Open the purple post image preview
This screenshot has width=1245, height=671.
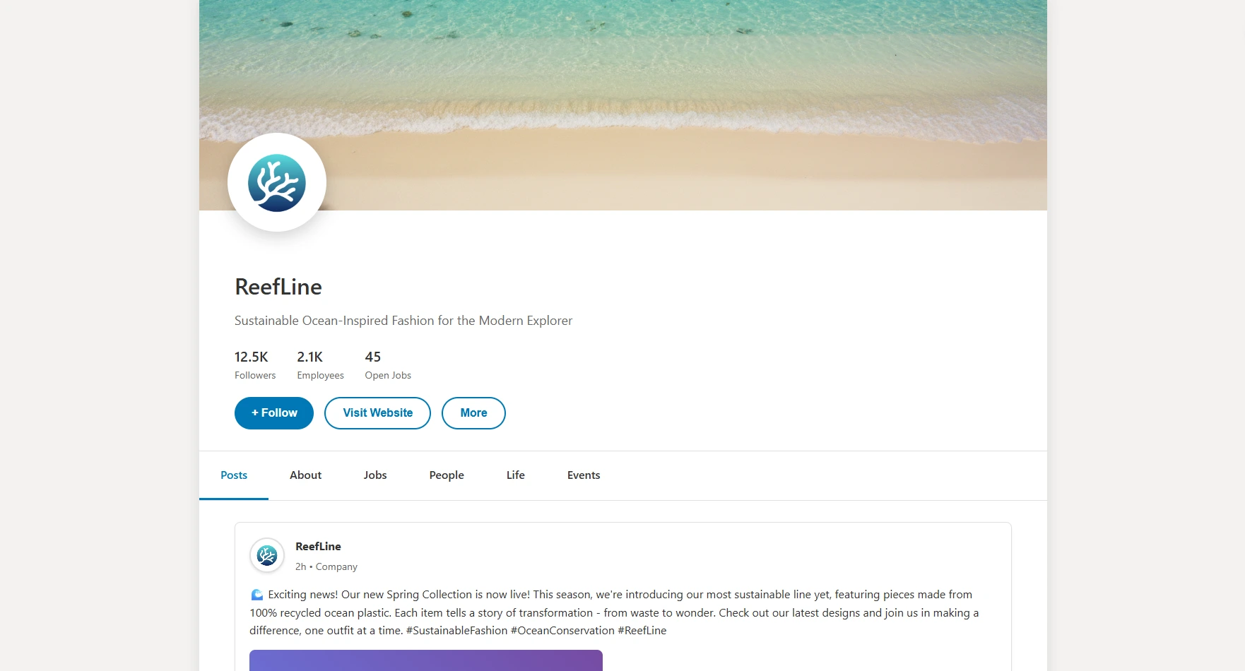(426, 660)
